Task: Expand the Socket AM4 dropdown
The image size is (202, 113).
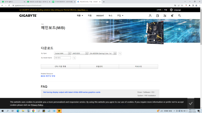Action: click(63, 54)
